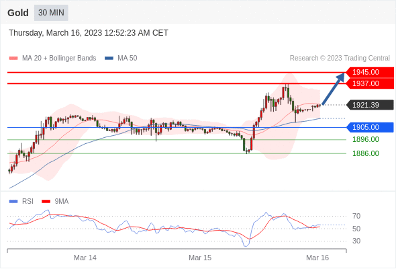
Task: Click the RSI 70 level label
Action: pos(356,216)
